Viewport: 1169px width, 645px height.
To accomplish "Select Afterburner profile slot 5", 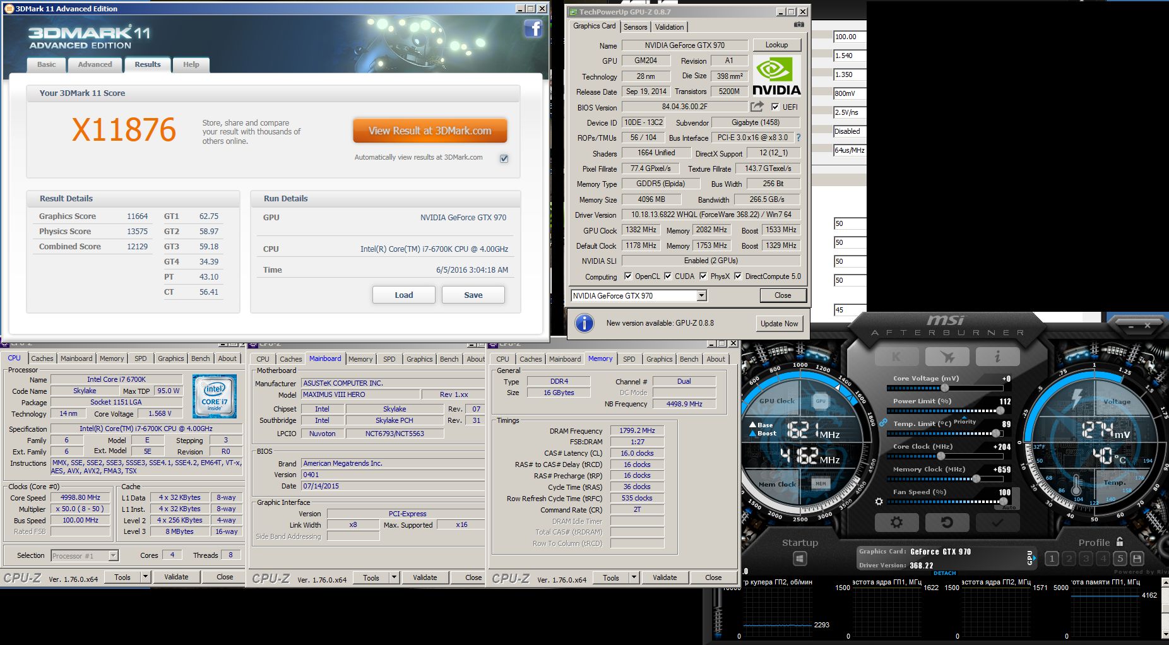I will (x=1120, y=559).
